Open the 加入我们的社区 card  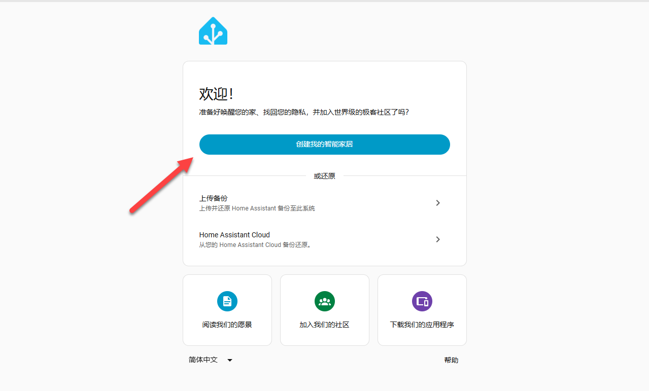tap(324, 310)
